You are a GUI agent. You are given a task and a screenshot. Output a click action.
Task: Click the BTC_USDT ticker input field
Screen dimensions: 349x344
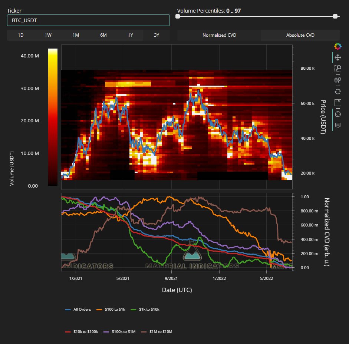pos(88,20)
